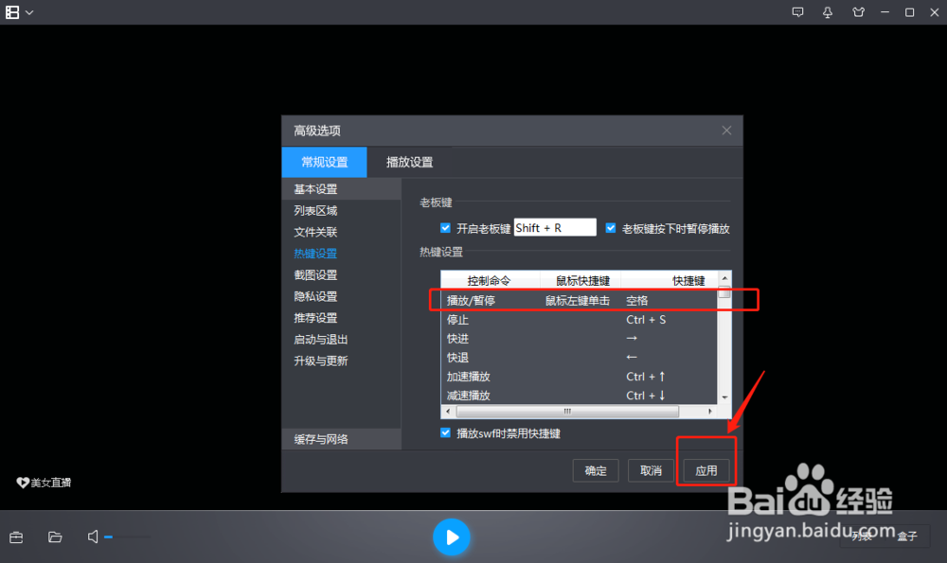Click the pin-on-top icon in title bar
Screen dimensions: 947x563
click(x=828, y=12)
